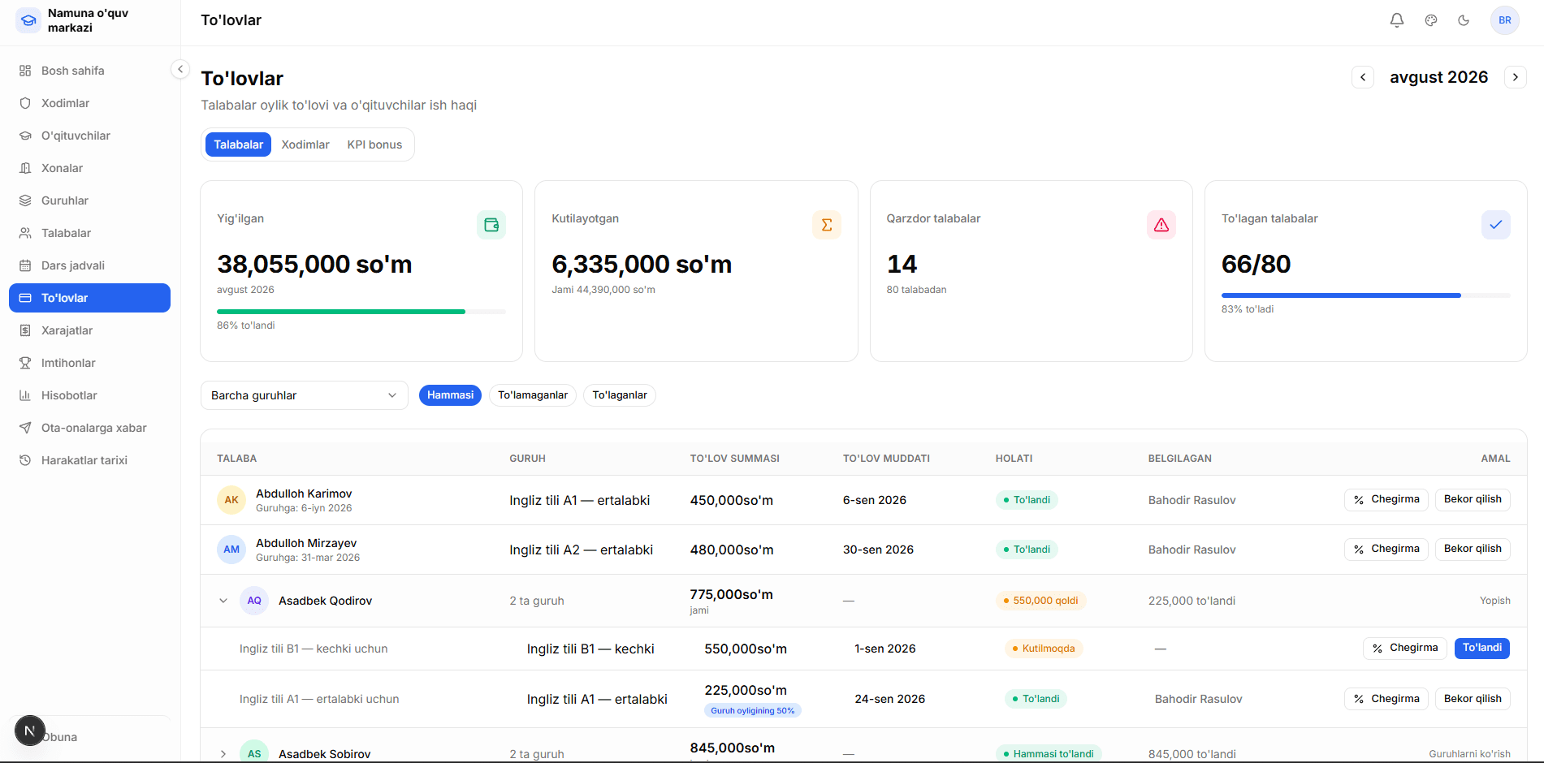Screen dimensions: 1544x763
Task: Expand Asadbek Sobirov row chevron
Action: pos(223,754)
